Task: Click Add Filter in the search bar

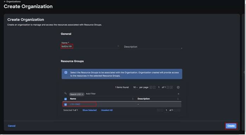Action: coord(91,94)
